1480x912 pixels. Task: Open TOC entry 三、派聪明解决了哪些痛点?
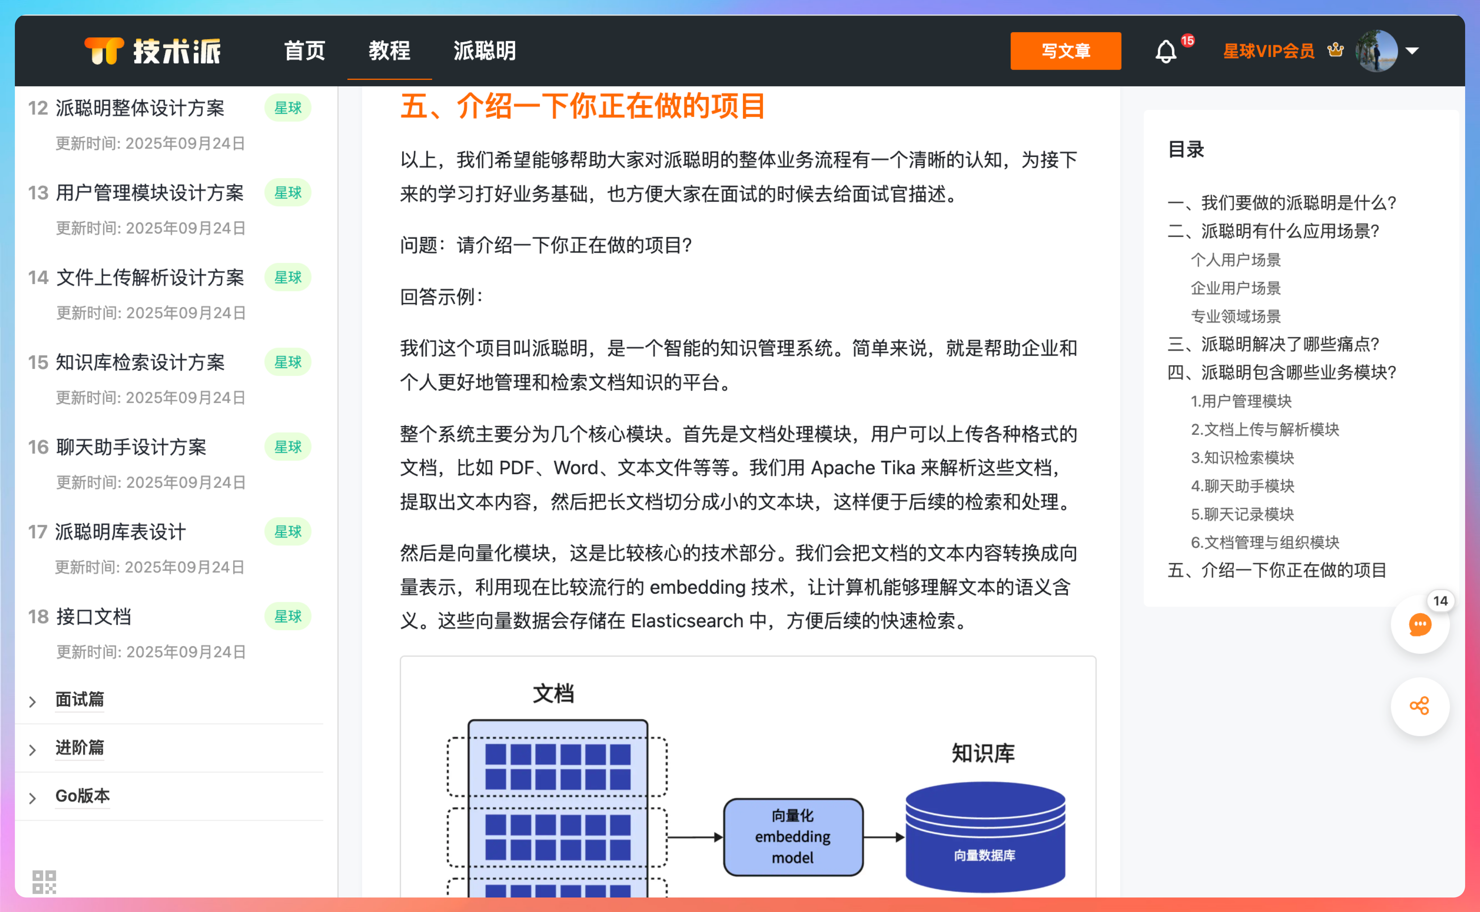(x=1273, y=344)
